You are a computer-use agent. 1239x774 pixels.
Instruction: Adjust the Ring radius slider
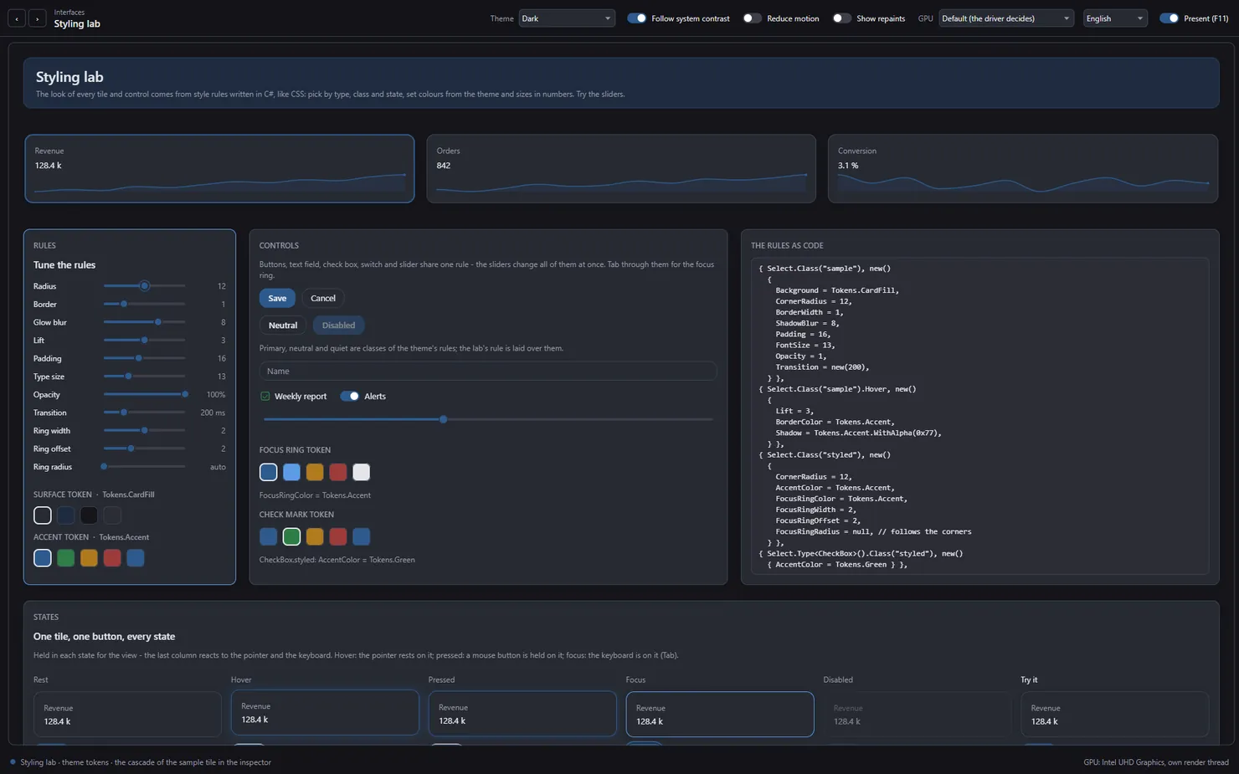pyautogui.click(x=144, y=467)
